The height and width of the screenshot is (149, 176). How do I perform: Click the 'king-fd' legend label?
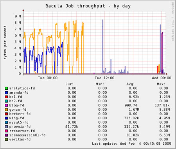tap(17, 118)
